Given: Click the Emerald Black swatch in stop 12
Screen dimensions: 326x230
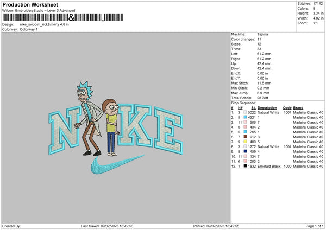Looking at the screenshot, I should point(246,166).
